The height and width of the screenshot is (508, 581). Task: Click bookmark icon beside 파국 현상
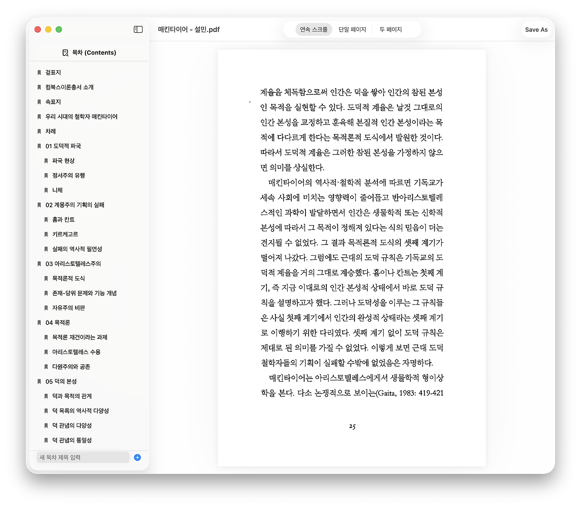pyautogui.click(x=46, y=161)
